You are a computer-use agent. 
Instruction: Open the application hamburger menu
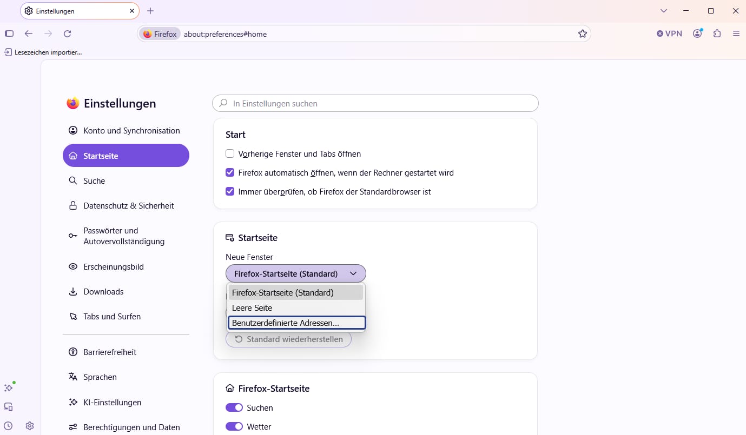tap(736, 34)
